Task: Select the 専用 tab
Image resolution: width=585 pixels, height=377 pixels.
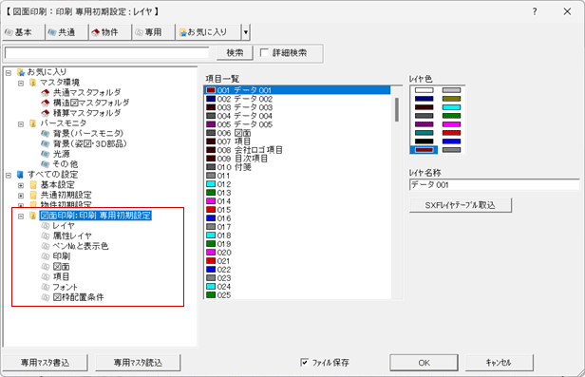Action: [x=153, y=32]
